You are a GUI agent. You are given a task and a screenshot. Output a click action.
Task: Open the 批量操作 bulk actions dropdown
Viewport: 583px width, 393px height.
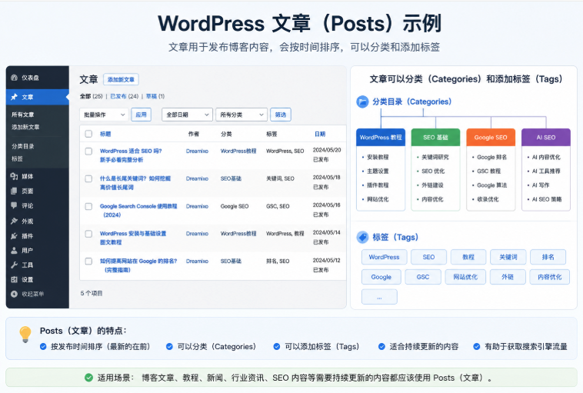click(104, 115)
